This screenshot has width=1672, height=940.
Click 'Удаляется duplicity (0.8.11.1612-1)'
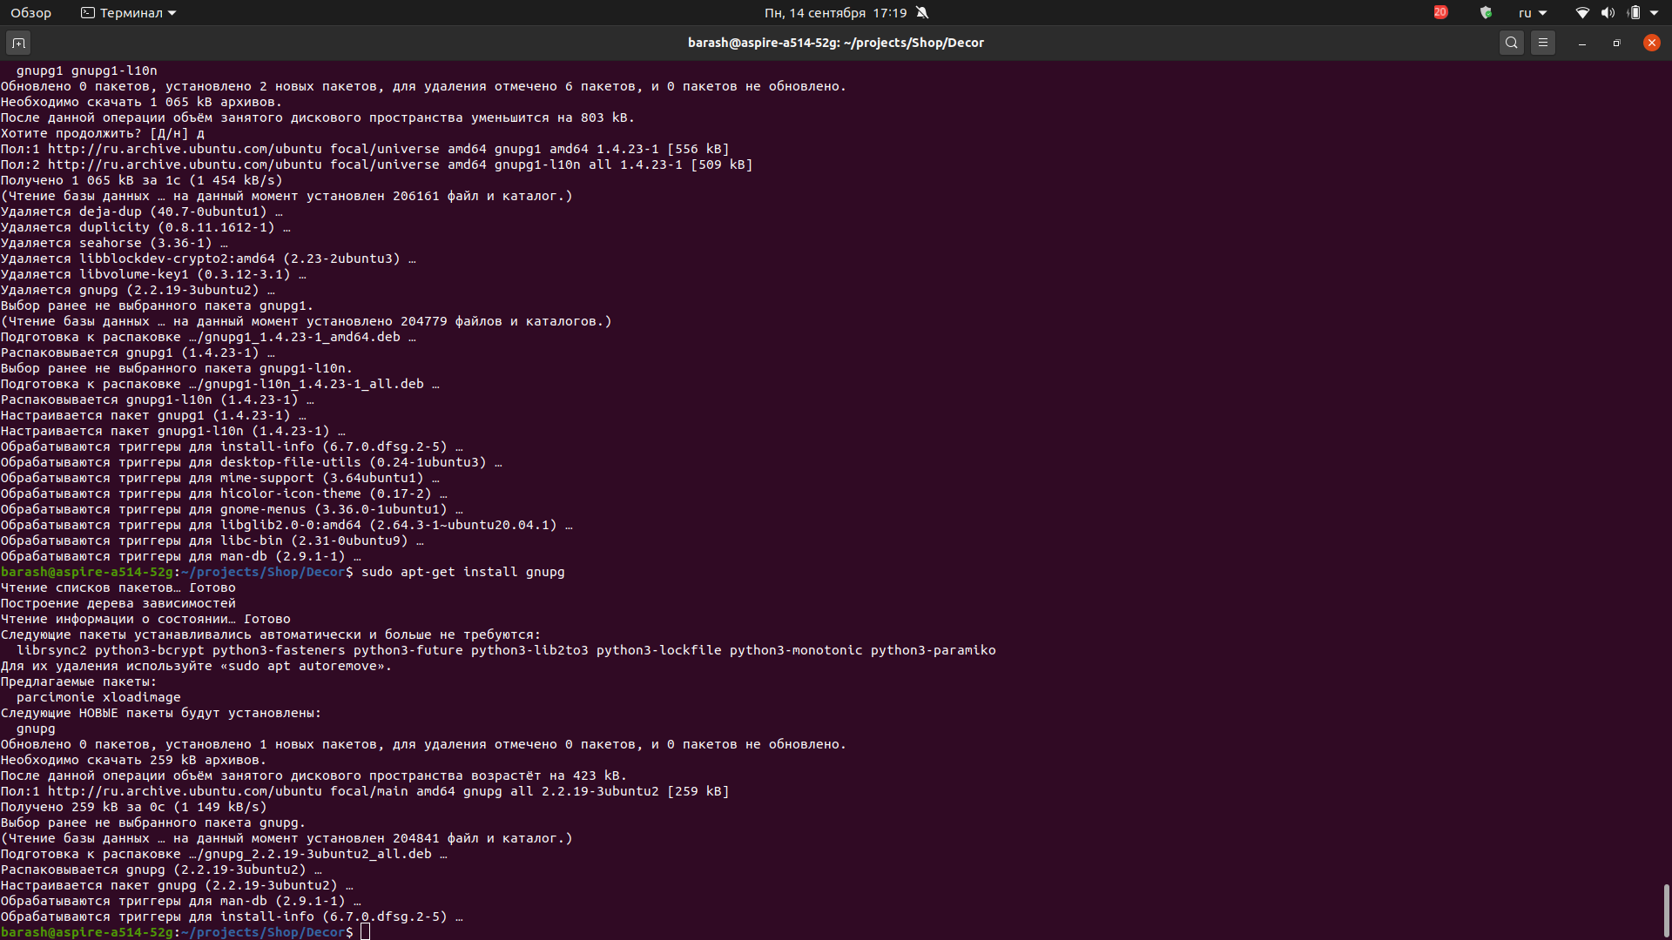click(x=145, y=227)
